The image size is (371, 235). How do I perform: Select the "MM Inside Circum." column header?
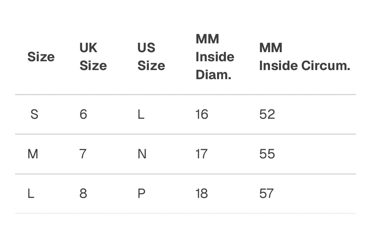(304, 57)
